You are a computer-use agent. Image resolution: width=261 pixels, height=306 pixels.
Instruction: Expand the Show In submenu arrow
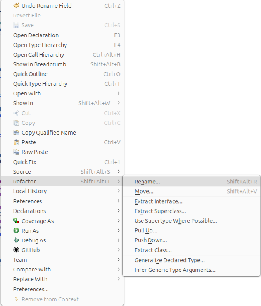(x=118, y=103)
